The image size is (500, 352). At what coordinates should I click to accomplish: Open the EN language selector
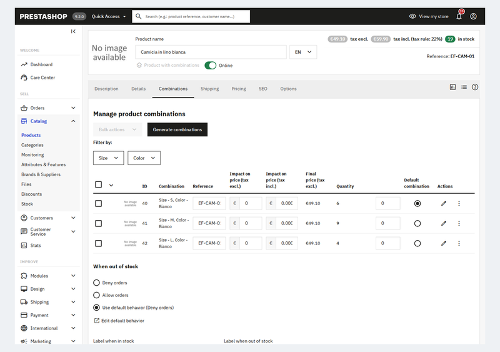[x=303, y=52]
